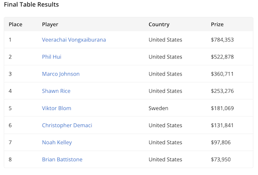Image resolution: width=258 pixels, height=175 pixels.
Task: Click the $360,711 third-place prize
Action: tap(222, 74)
